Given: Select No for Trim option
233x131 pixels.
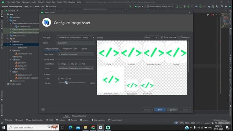Looking at the screenshot, I should pyautogui.click(x=67, y=79).
